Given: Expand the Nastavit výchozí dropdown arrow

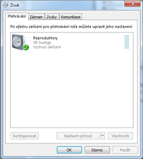Looking at the screenshot, I should 102,136.
